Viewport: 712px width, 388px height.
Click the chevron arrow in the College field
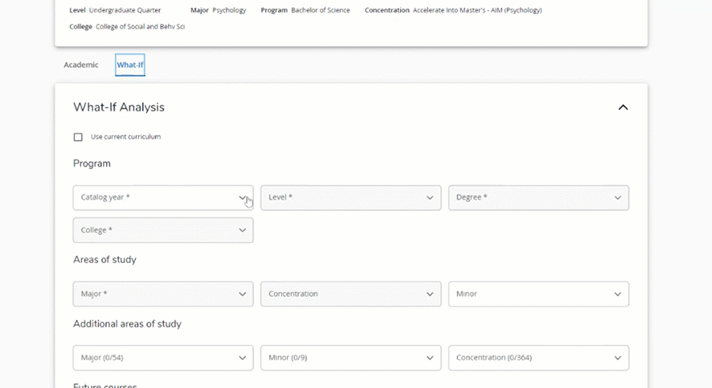coord(242,231)
